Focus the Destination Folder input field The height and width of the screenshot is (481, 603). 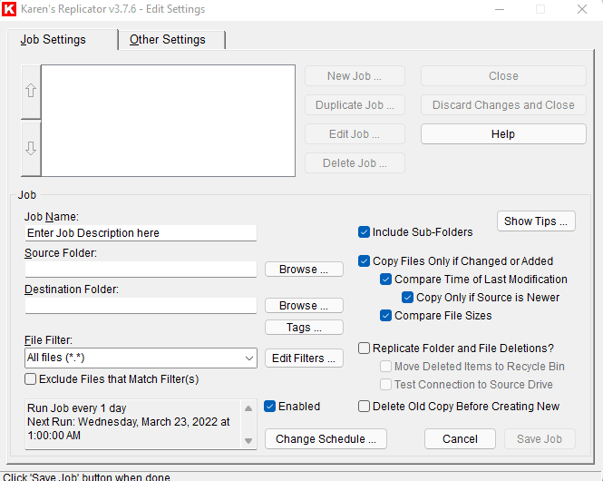(x=141, y=305)
